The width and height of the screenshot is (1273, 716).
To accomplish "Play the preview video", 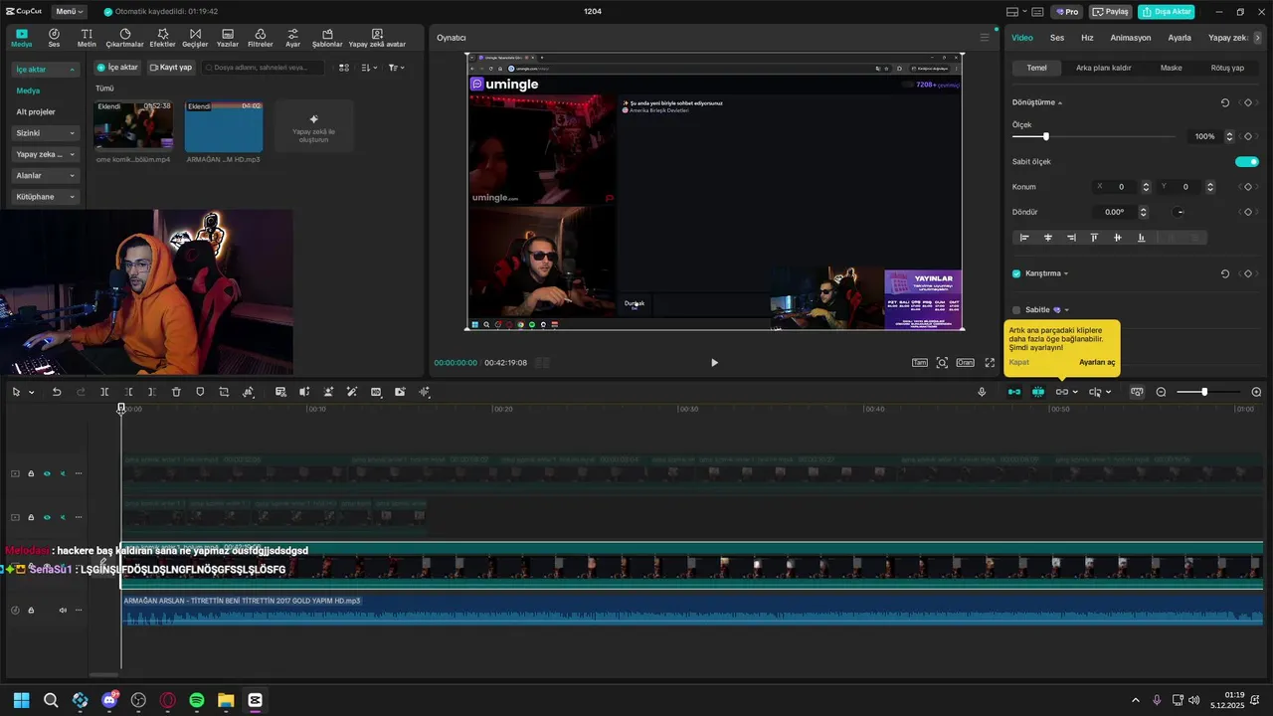I will pyautogui.click(x=714, y=363).
